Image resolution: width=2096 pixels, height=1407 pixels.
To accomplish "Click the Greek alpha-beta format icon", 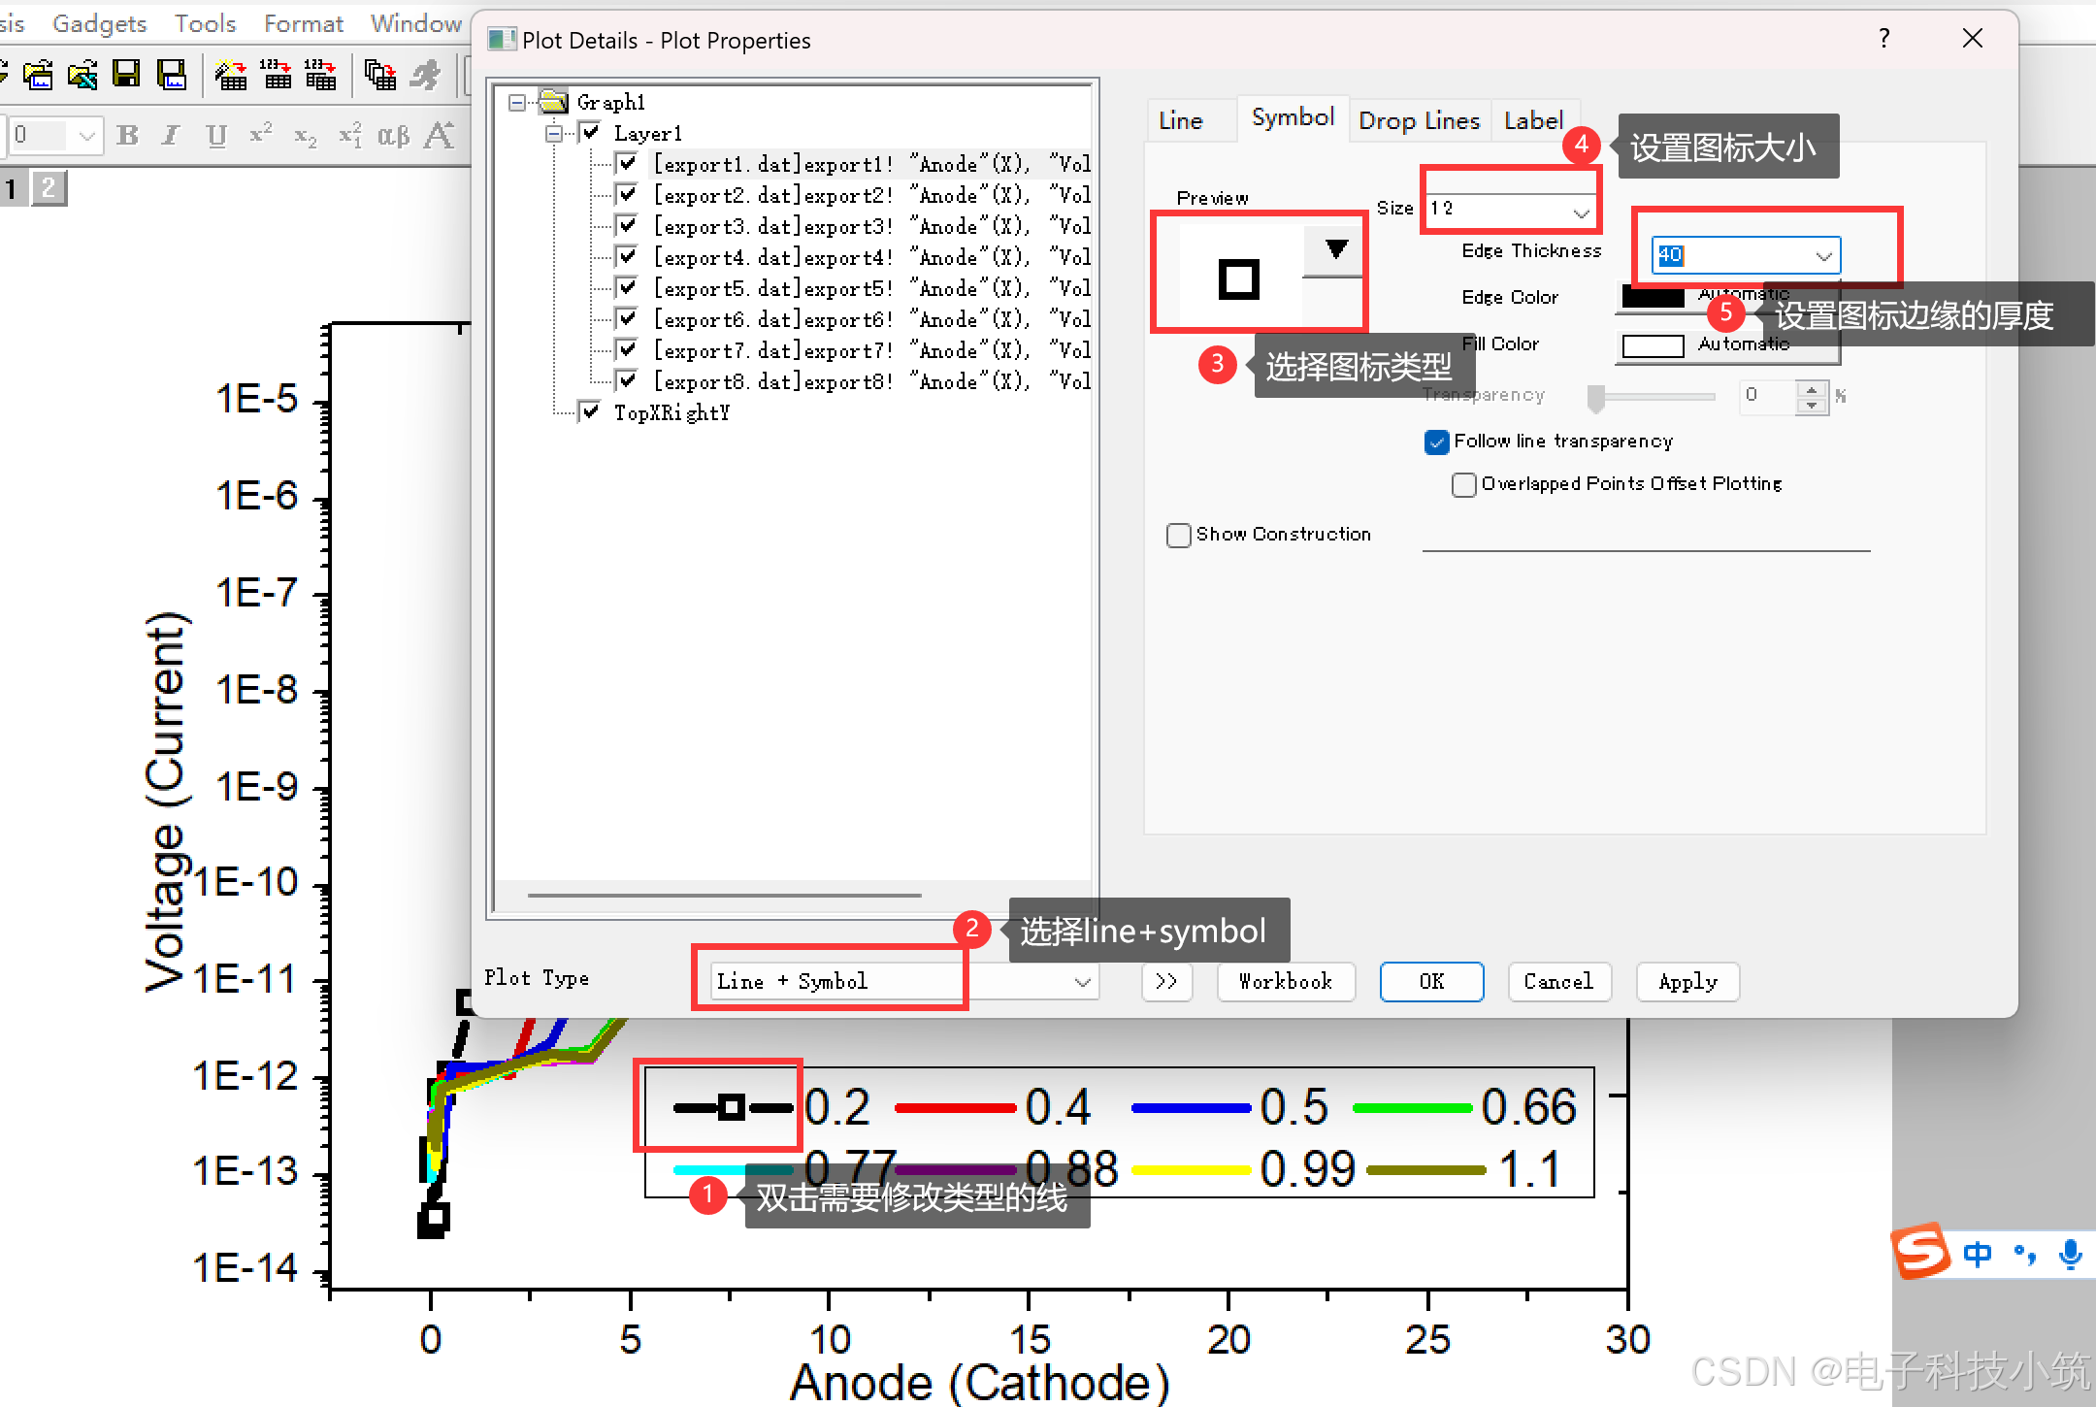I will point(393,136).
